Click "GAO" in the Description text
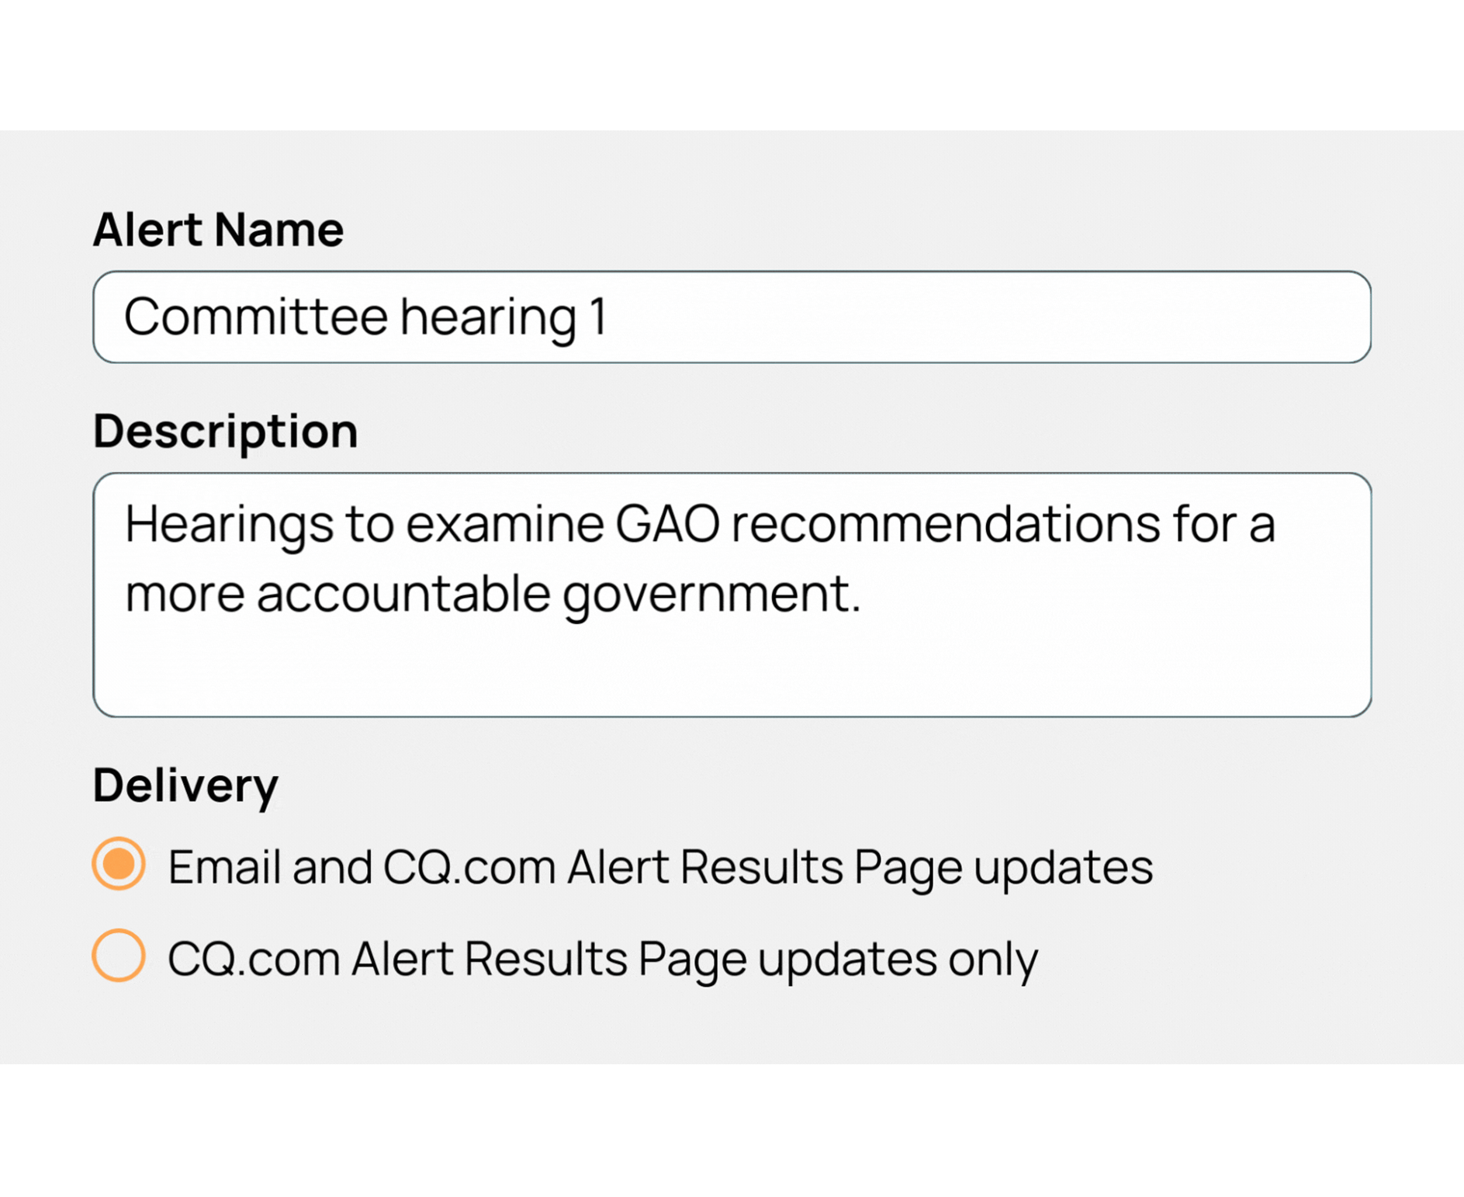Screen dimensions: 1464x1197 coord(667,524)
